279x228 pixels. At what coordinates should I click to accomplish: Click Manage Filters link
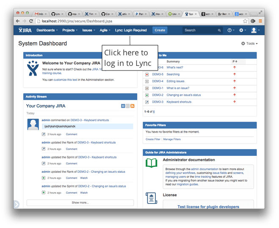tap(172, 139)
